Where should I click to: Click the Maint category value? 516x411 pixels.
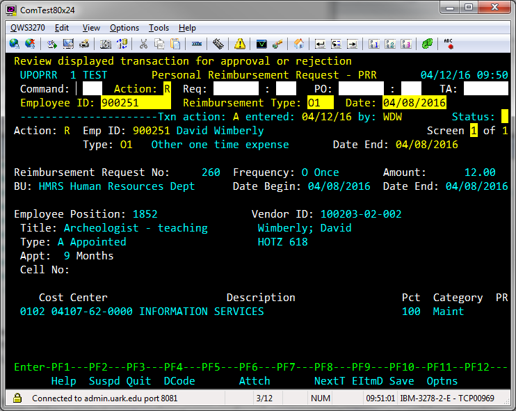pyautogui.click(x=449, y=312)
